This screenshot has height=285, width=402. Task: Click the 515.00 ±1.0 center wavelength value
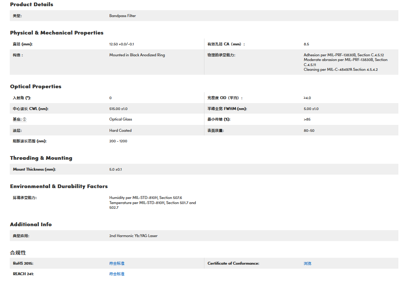point(118,109)
